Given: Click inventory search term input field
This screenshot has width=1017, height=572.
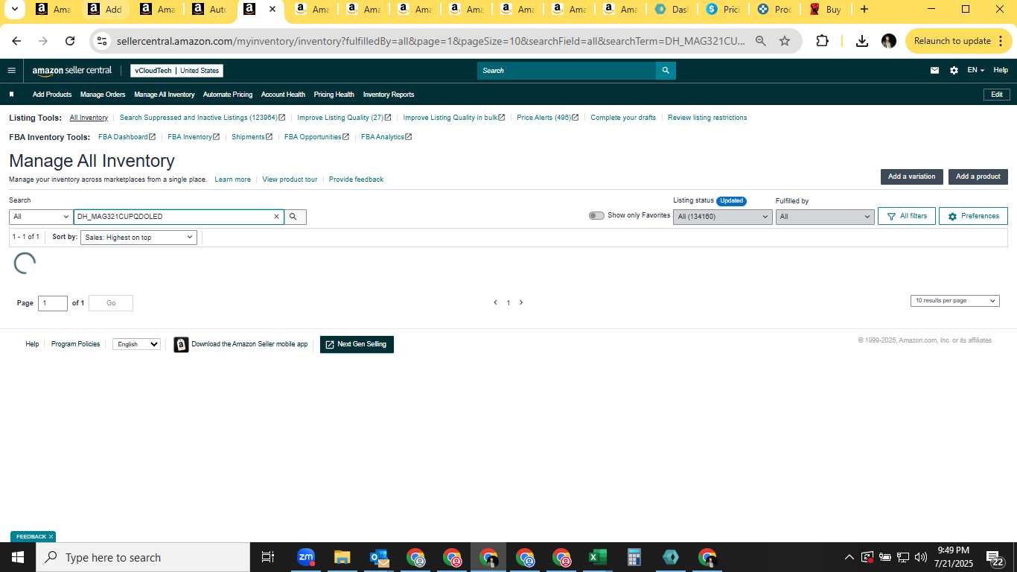Looking at the screenshot, I should (x=173, y=217).
